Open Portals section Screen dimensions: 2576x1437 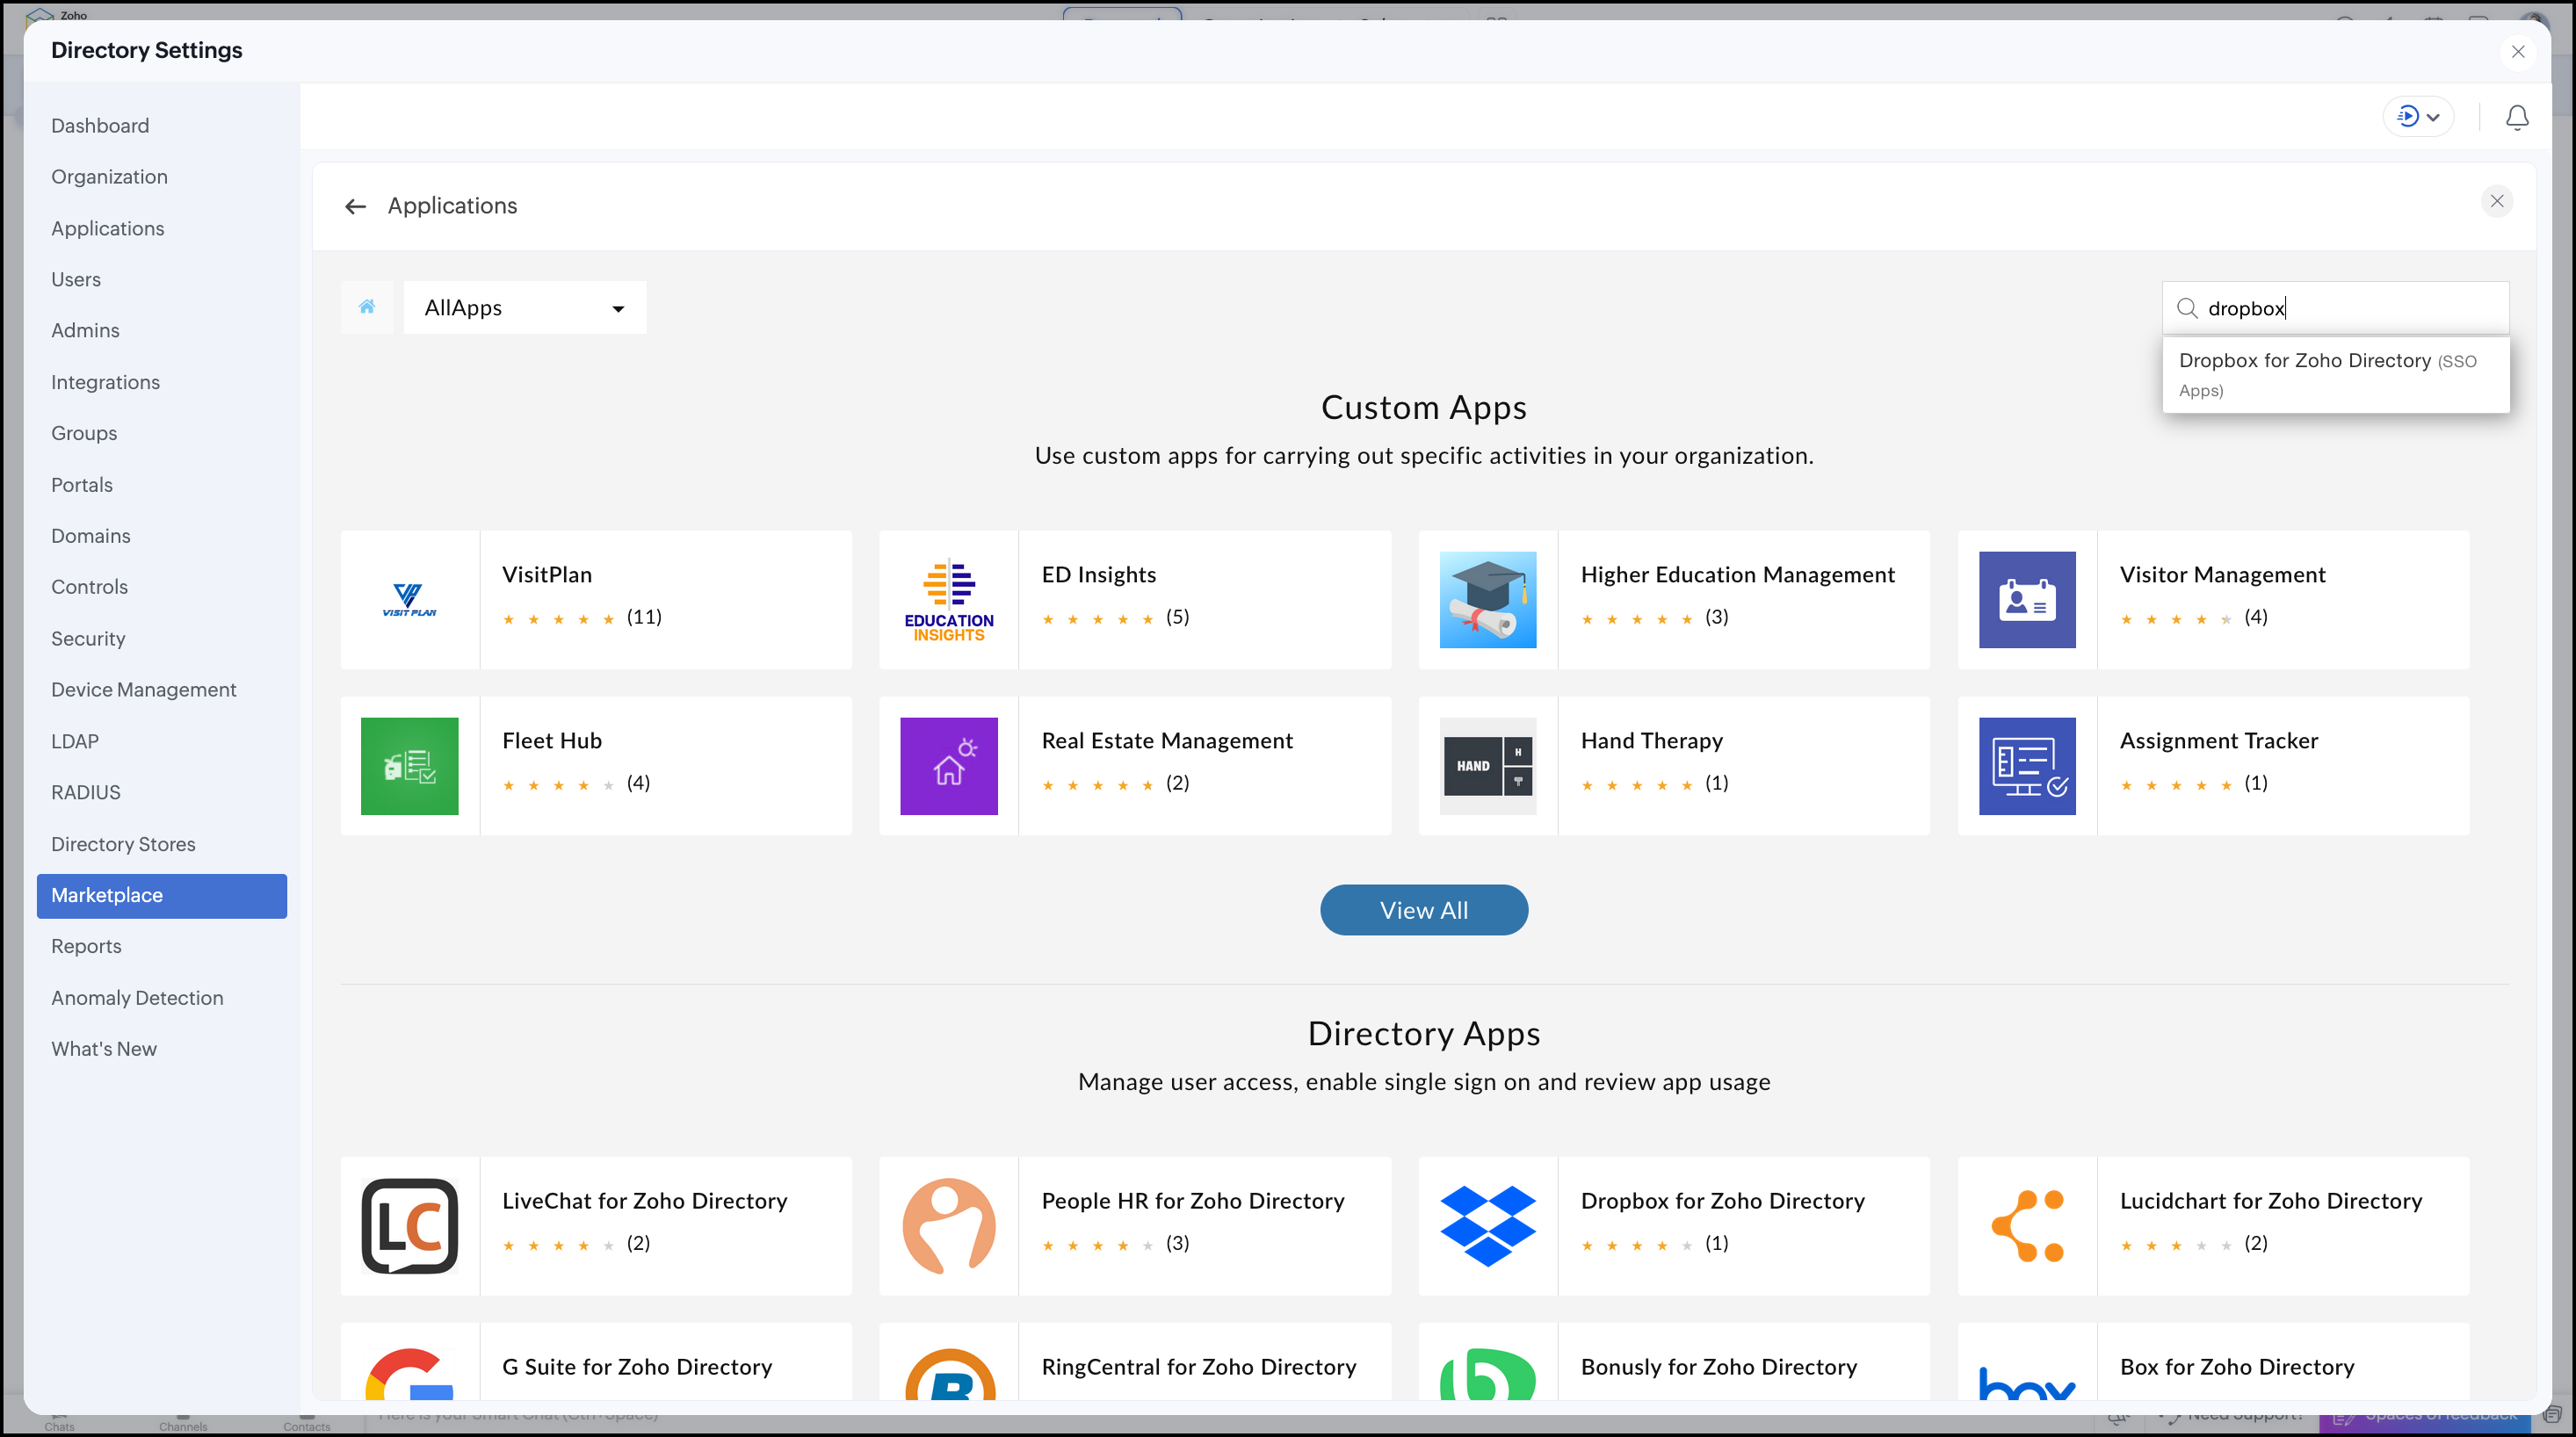pyautogui.click(x=82, y=485)
